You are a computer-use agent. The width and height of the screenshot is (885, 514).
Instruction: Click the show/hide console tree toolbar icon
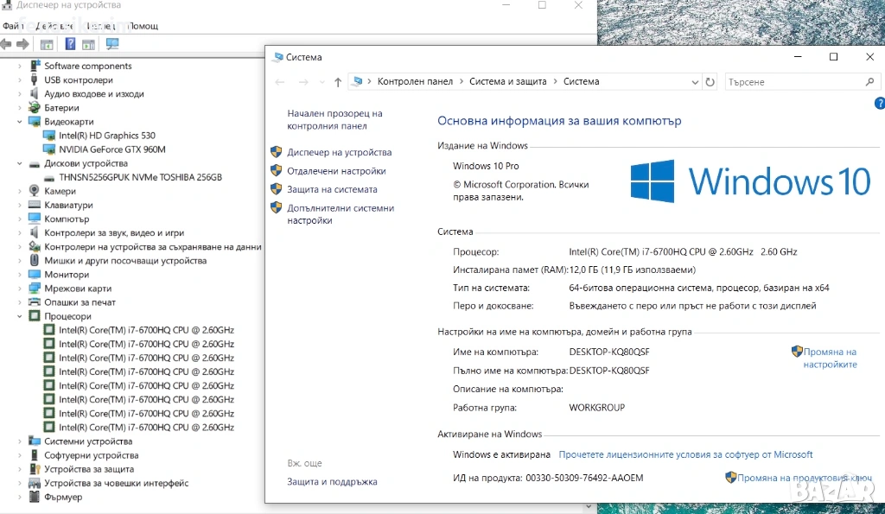tap(47, 44)
